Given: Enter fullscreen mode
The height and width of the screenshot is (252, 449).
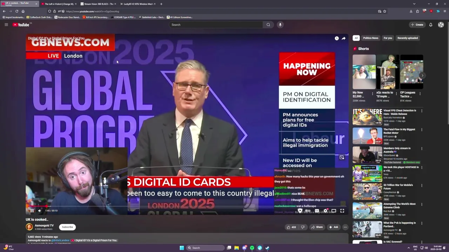Looking at the screenshot, I should 342,211.
